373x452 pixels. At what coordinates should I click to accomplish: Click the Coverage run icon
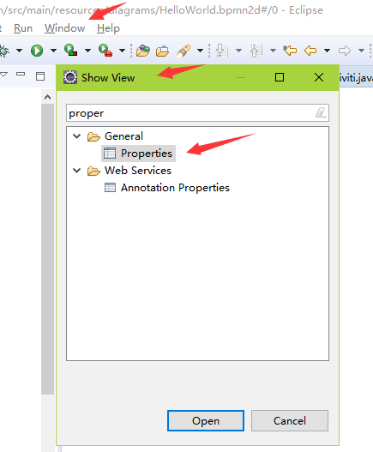(x=70, y=50)
